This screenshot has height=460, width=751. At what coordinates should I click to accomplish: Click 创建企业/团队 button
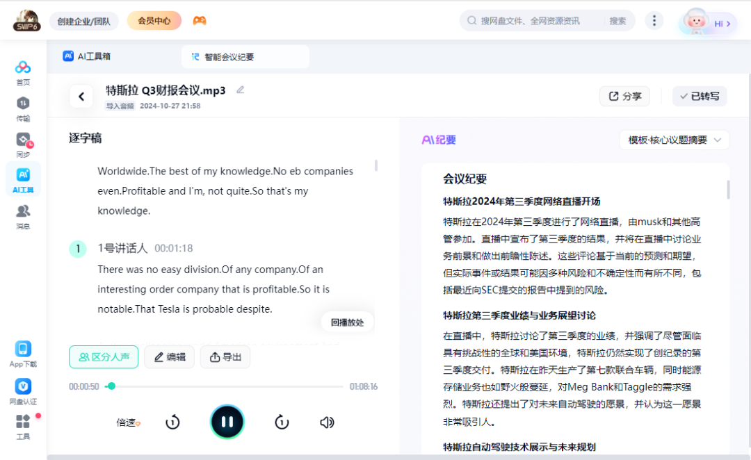[x=84, y=21]
